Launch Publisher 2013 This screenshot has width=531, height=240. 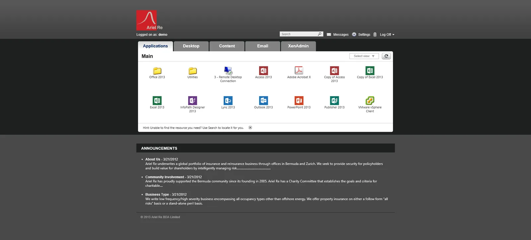pos(335,103)
